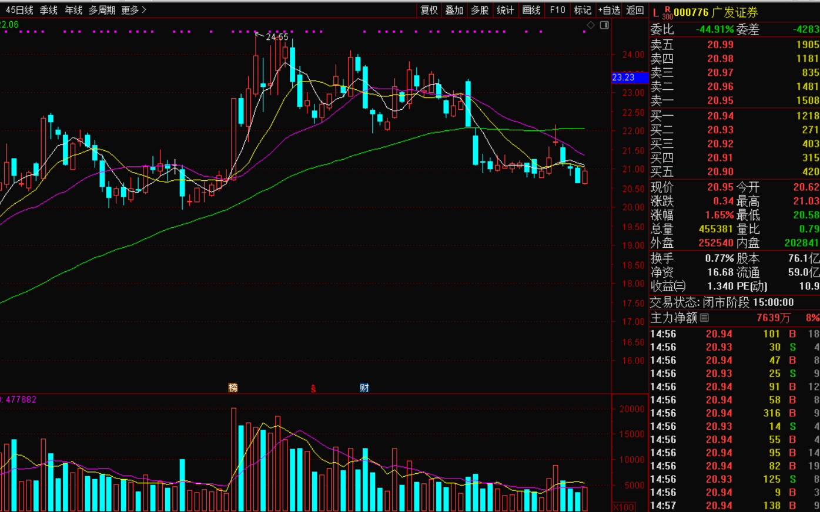Click the 财 financial report marker
Screen dimensions: 820x512
(364, 388)
